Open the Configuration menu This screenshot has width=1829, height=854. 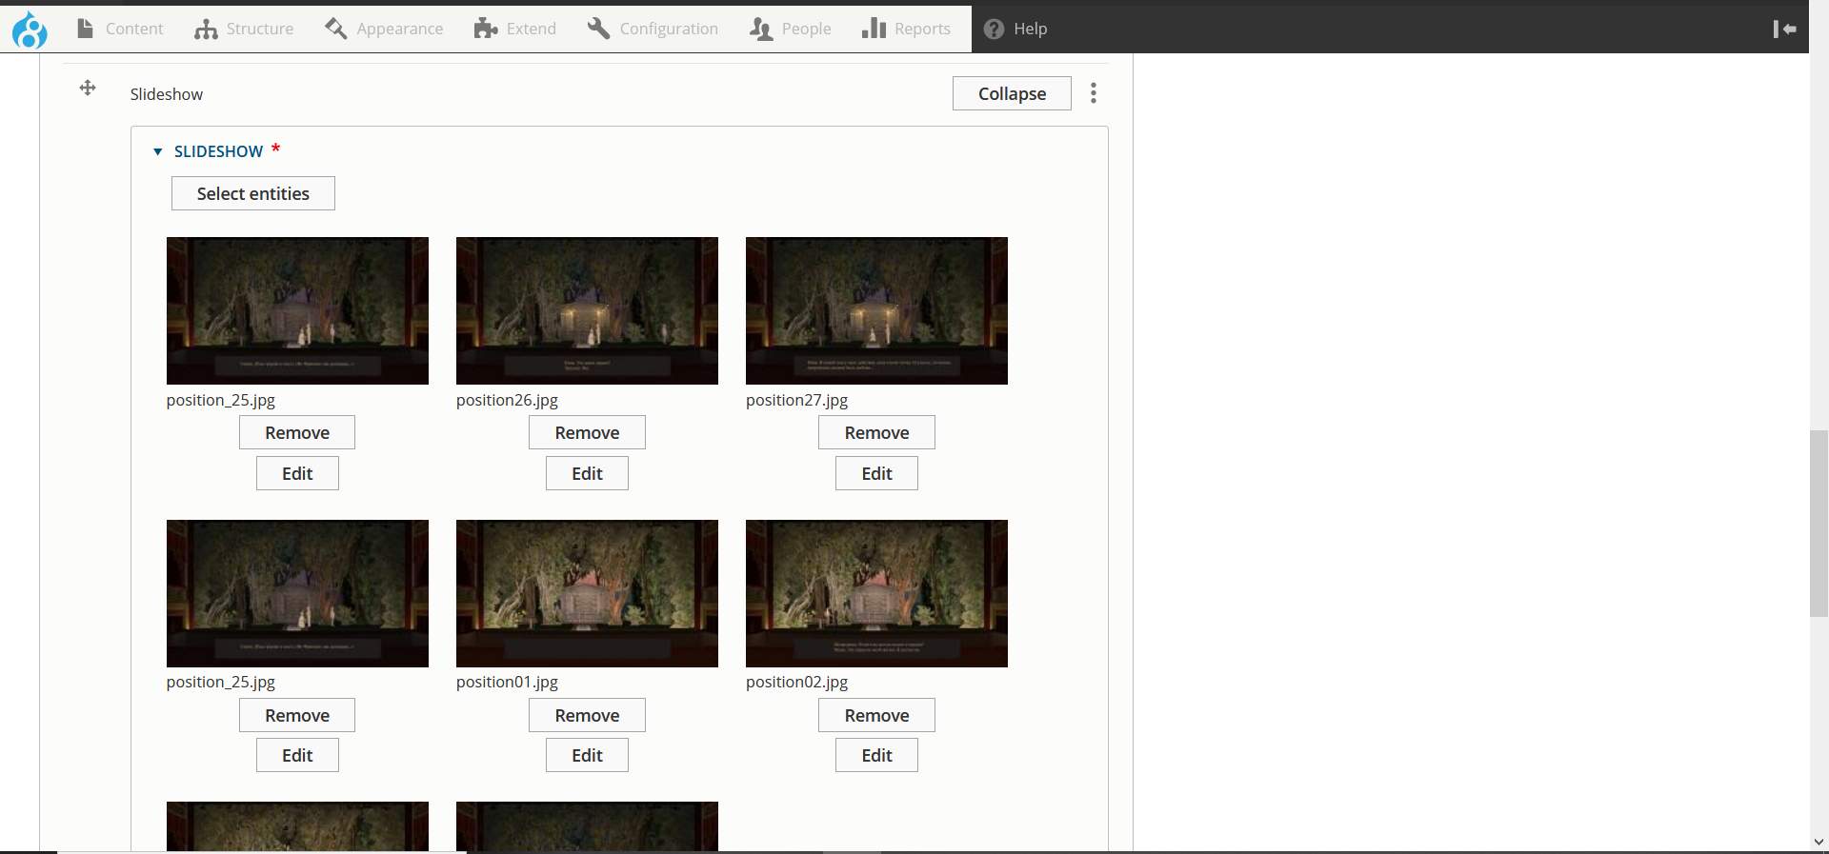653,30
